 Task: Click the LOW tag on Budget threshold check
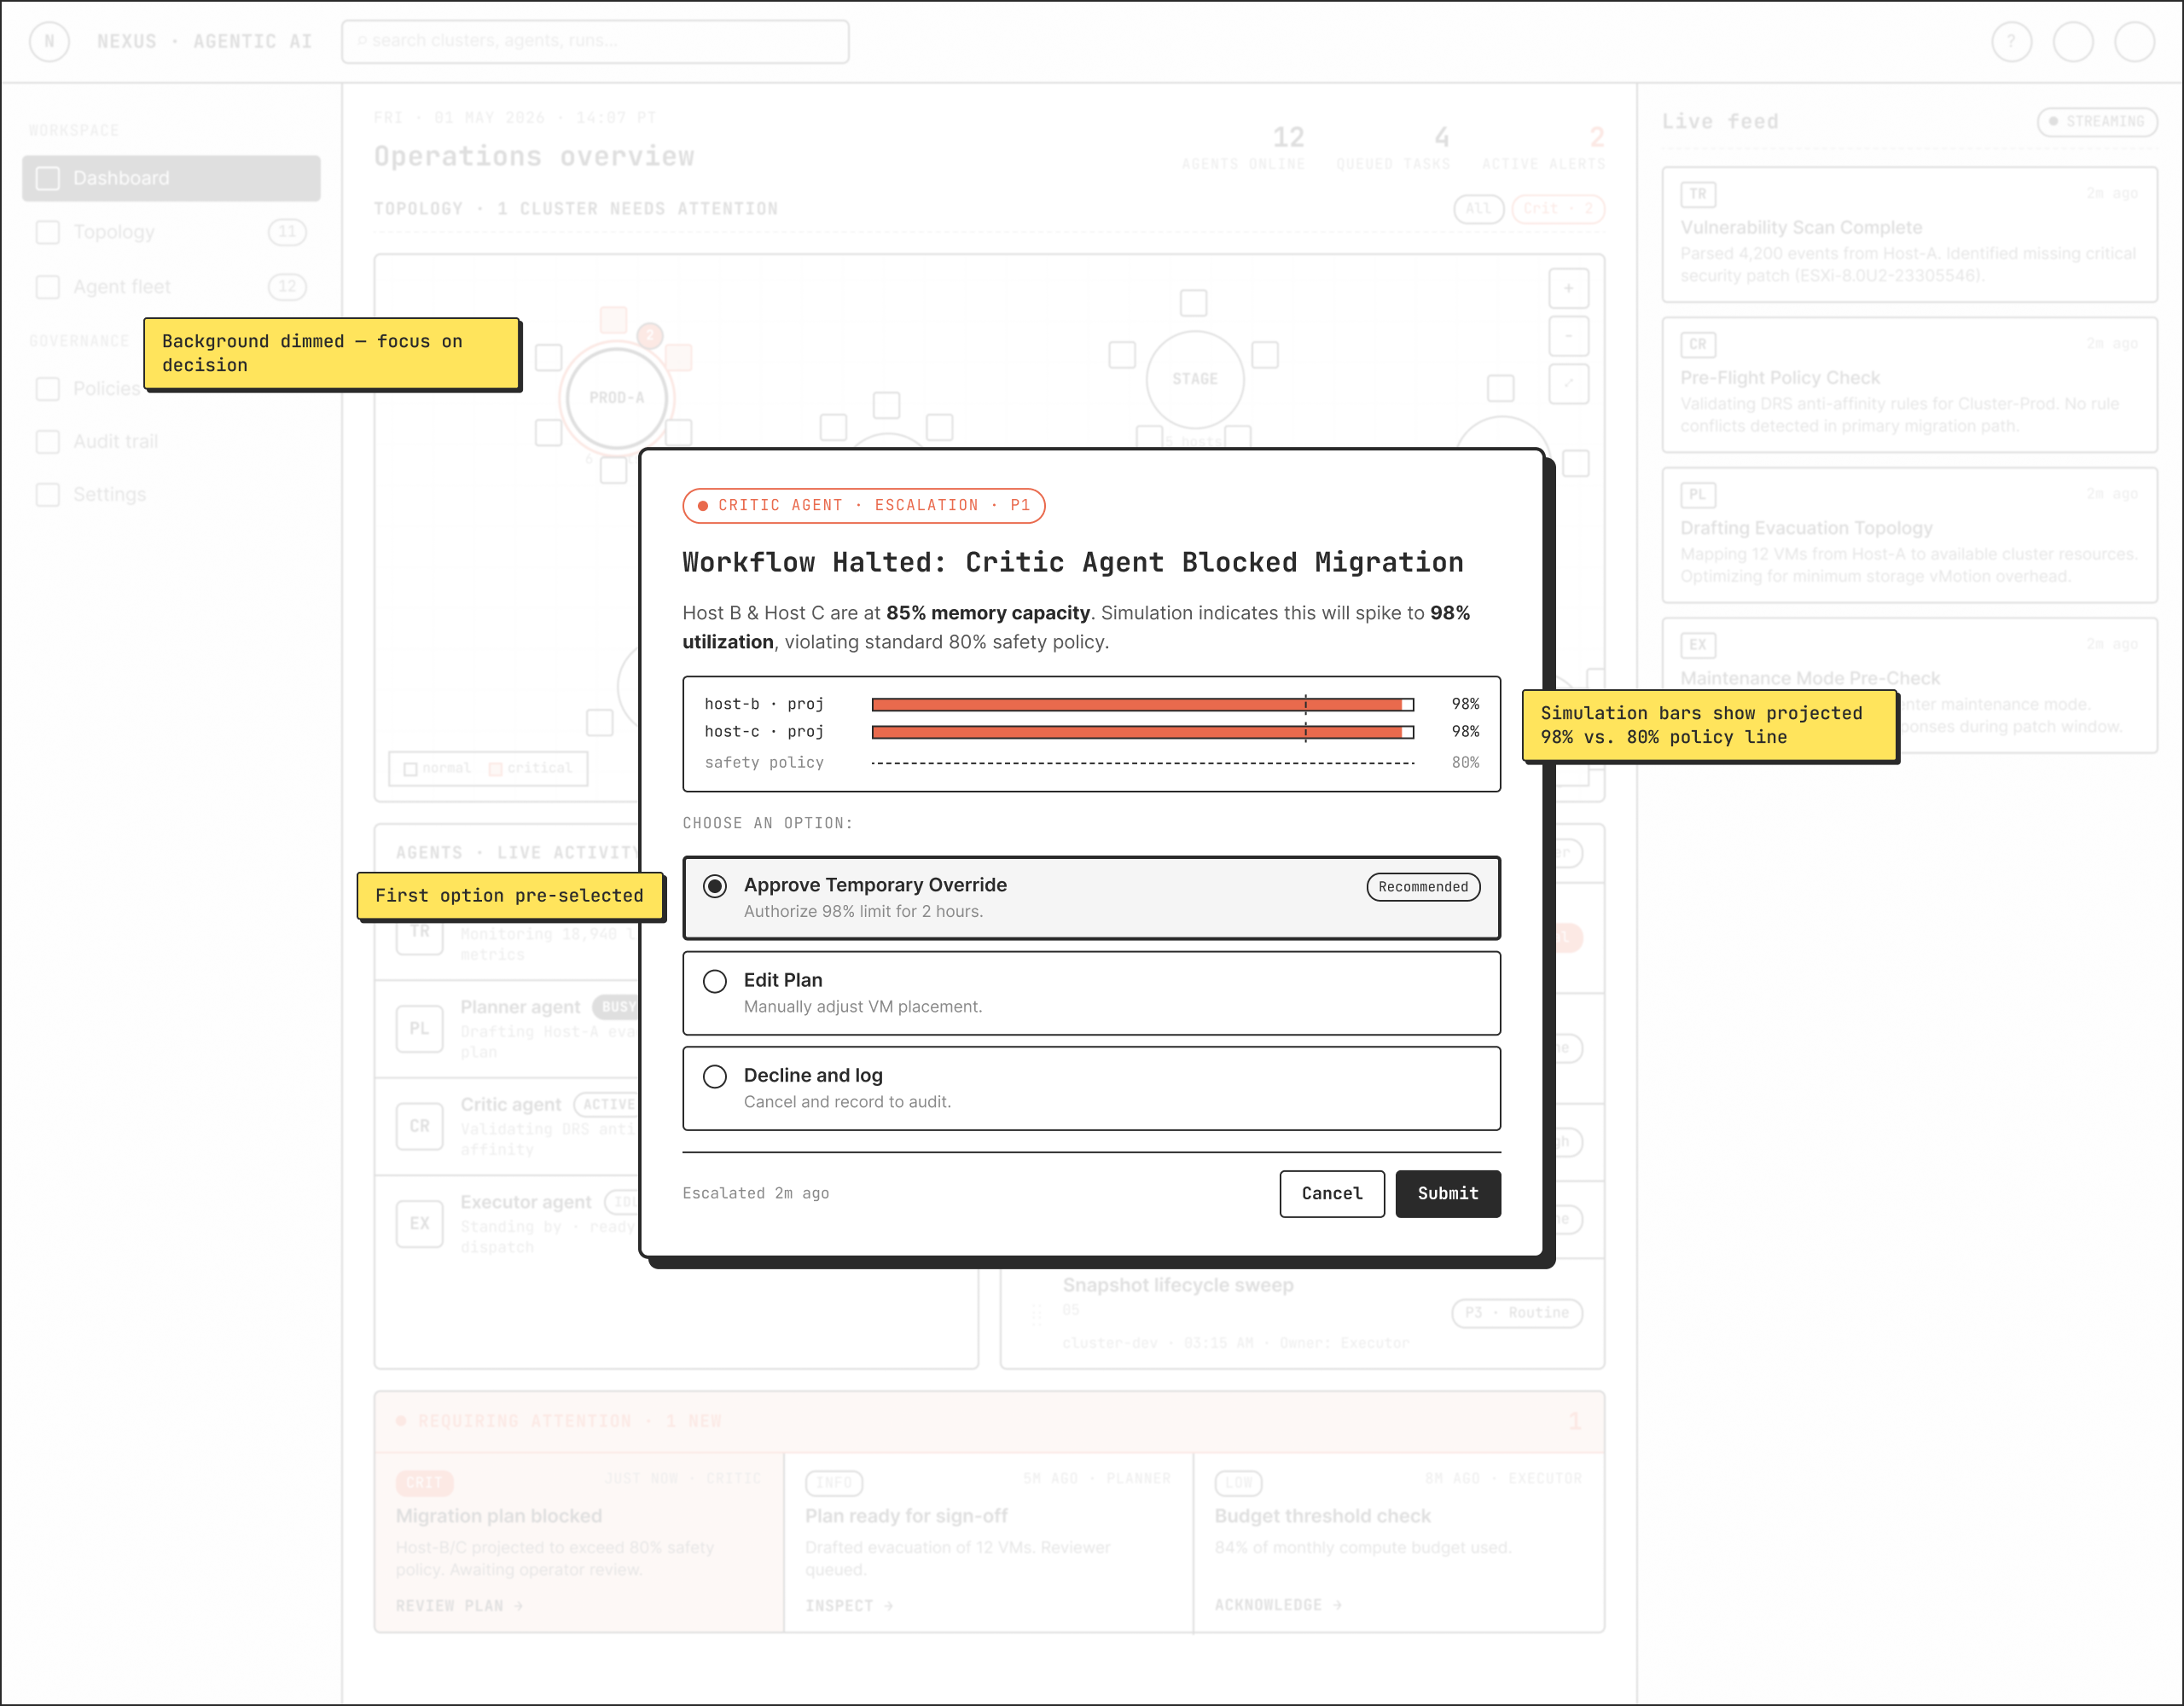point(1239,1482)
